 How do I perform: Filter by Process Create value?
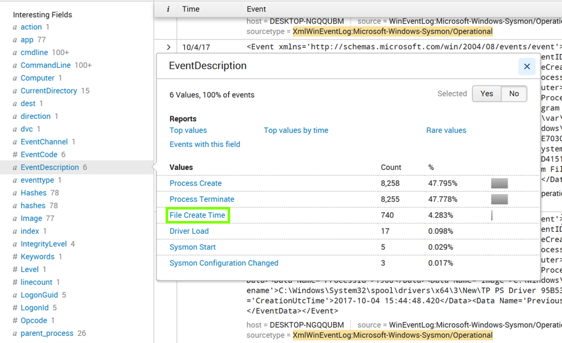pyautogui.click(x=196, y=183)
